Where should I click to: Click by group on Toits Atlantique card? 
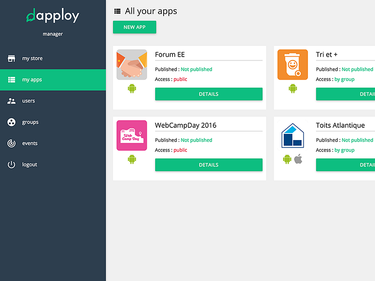pos(345,150)
